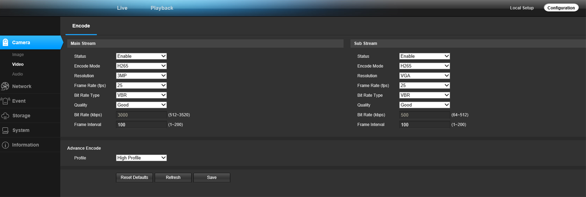The width and height of the screenshot is (586, 197).
Task: Click Main Stream Frame Interval field
Action: pos(141,125)
